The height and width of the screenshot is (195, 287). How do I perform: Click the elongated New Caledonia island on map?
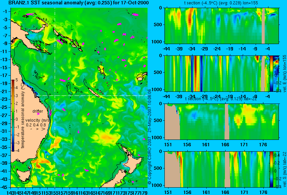[94, 92]
